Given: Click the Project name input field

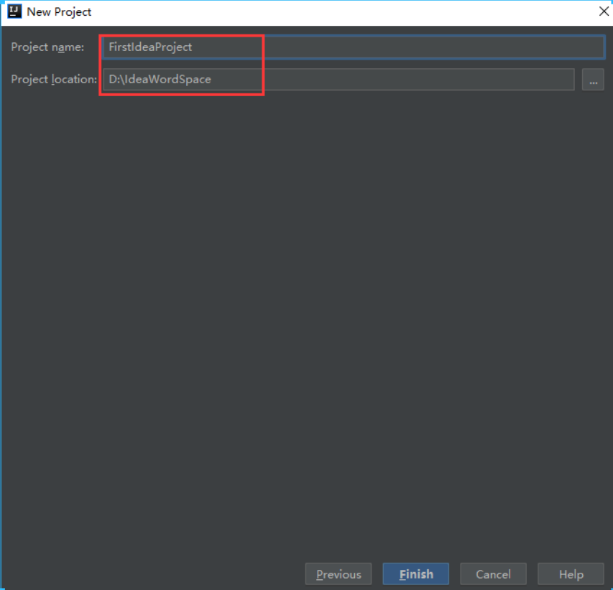Looking at the screenshot, I should (x=354, y=47).
